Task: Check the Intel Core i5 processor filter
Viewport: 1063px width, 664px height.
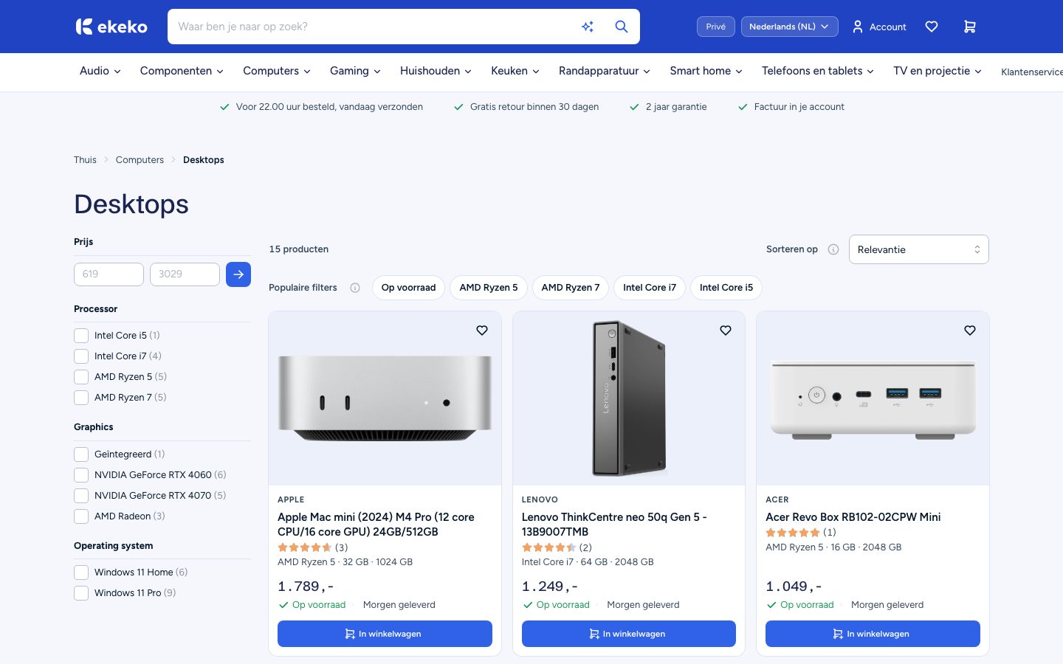Action: tap(81, 336)
